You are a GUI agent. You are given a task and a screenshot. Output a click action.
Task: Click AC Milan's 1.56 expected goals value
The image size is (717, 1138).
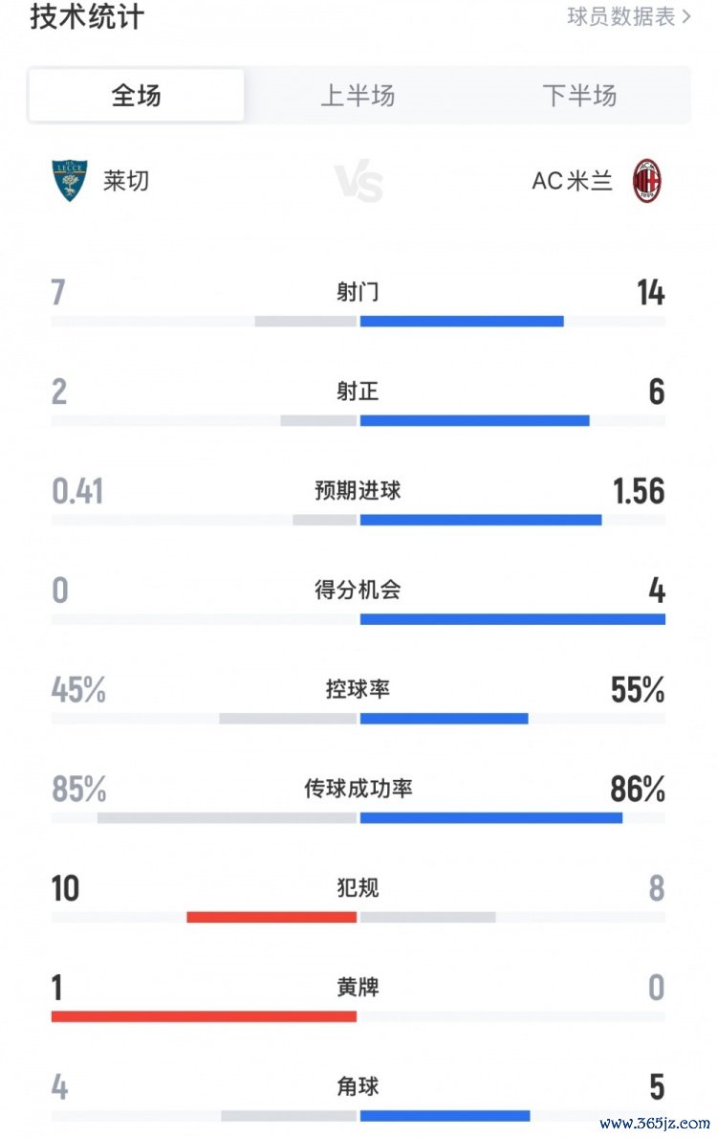coord(638,491)
